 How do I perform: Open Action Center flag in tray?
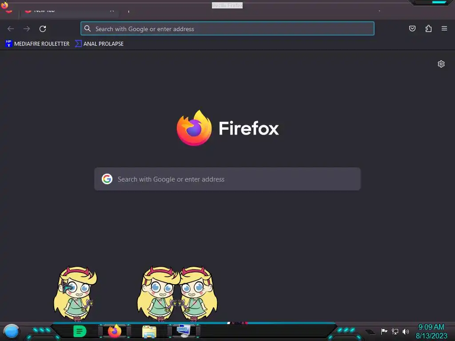point(384,331)
